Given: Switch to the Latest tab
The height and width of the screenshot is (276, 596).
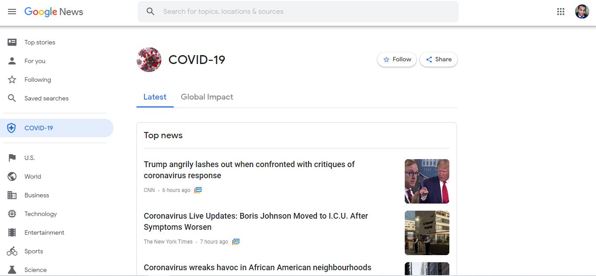Looking at the screenshot, I should [x=155, y=97].
